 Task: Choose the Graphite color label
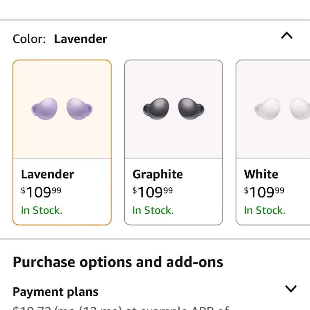[x=158, y=174]
